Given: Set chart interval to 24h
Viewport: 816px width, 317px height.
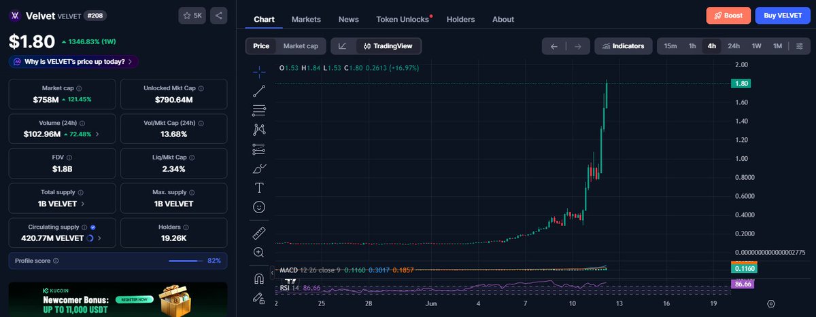Looking at the screenshot, I should coord(734,46).
